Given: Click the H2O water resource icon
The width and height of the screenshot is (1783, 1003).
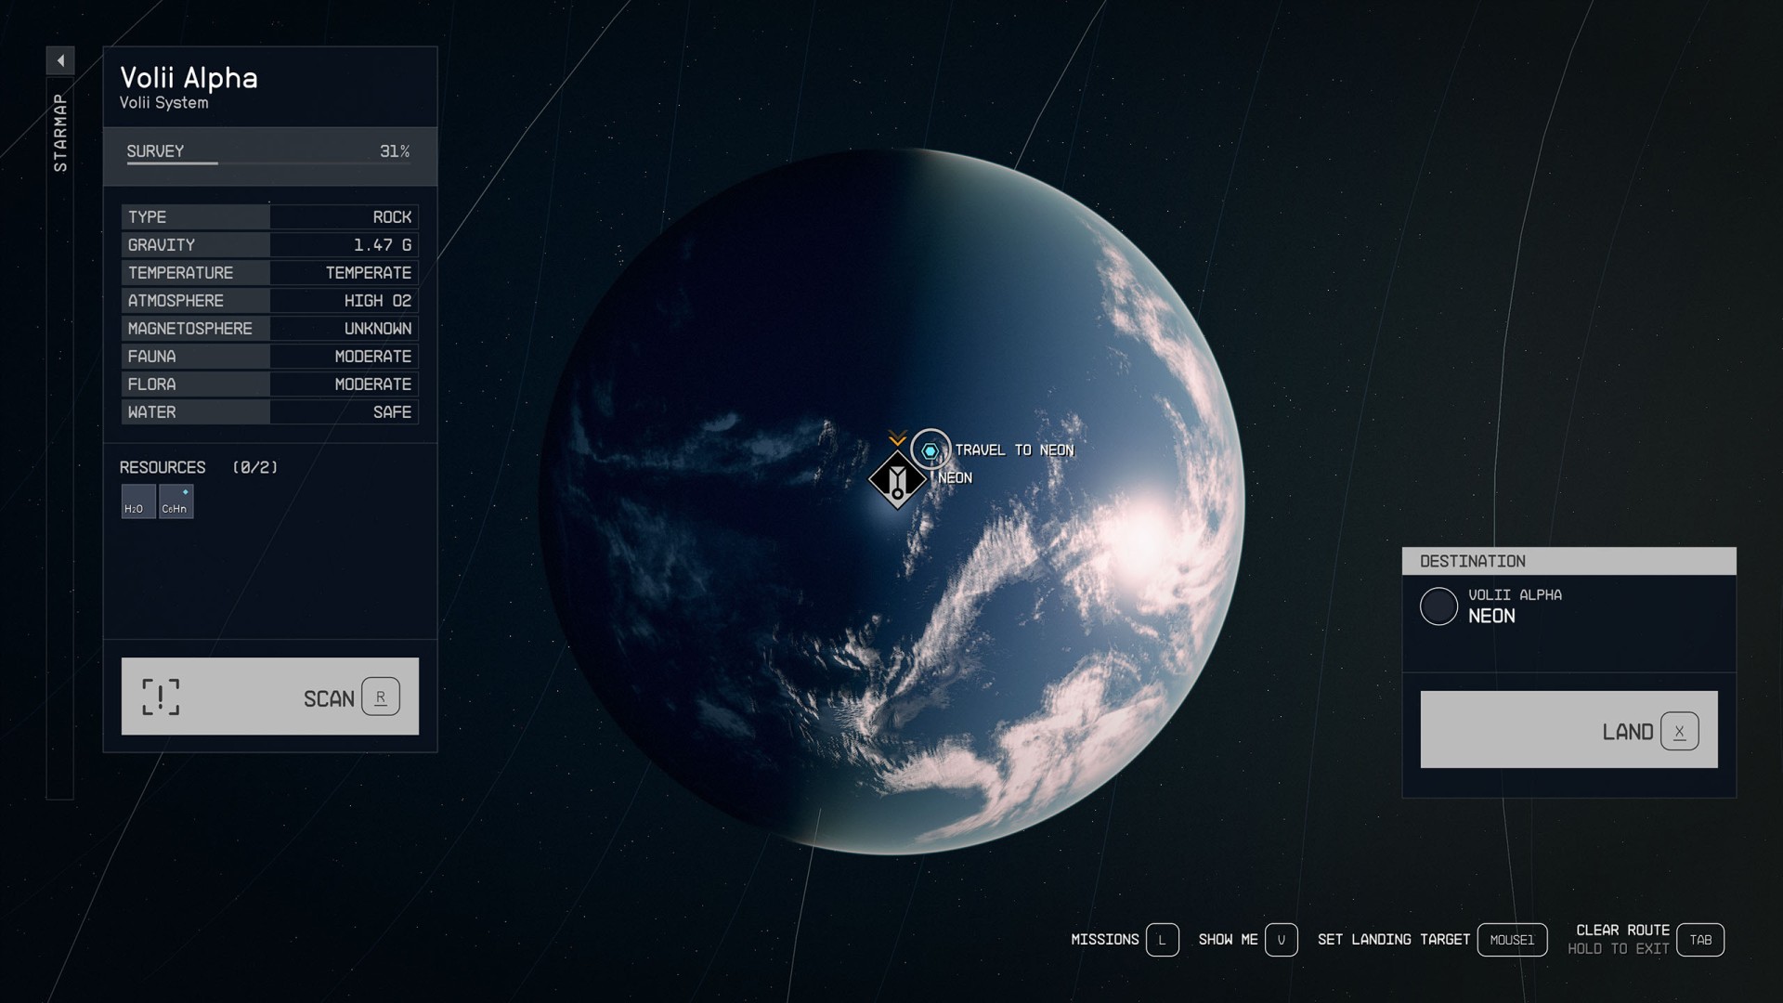Looking at the screenshot, I should 138,501.
